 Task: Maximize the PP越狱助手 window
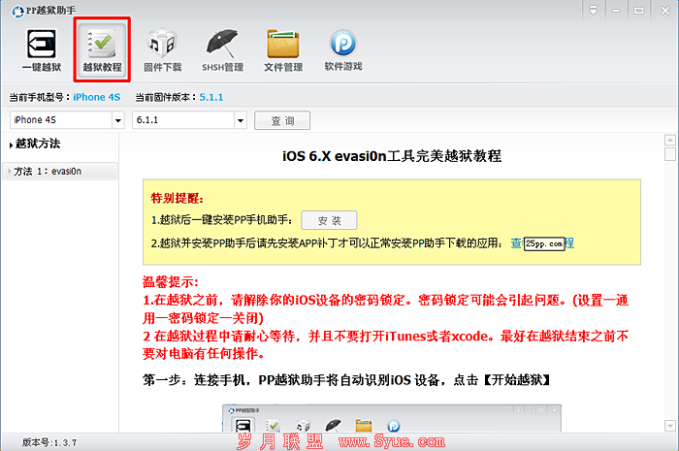638,10
